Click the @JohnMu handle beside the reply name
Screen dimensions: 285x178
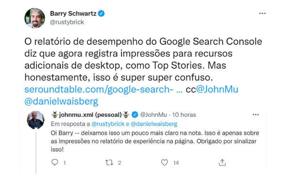pyautogui.click(x=153, y=115)
